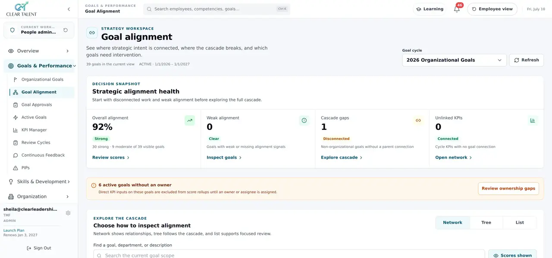Focus the top employee search field
Screen dimensions: 552x258
pos(216,9)
